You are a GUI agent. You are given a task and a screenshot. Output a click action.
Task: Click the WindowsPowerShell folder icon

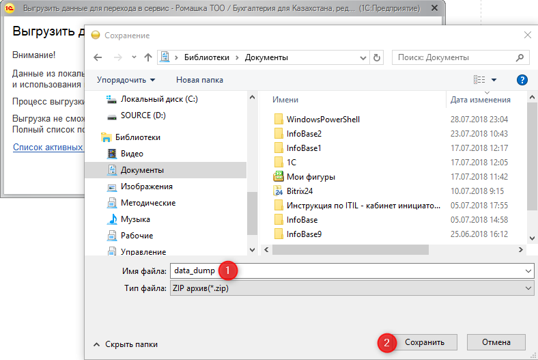(x=279, y=119)
